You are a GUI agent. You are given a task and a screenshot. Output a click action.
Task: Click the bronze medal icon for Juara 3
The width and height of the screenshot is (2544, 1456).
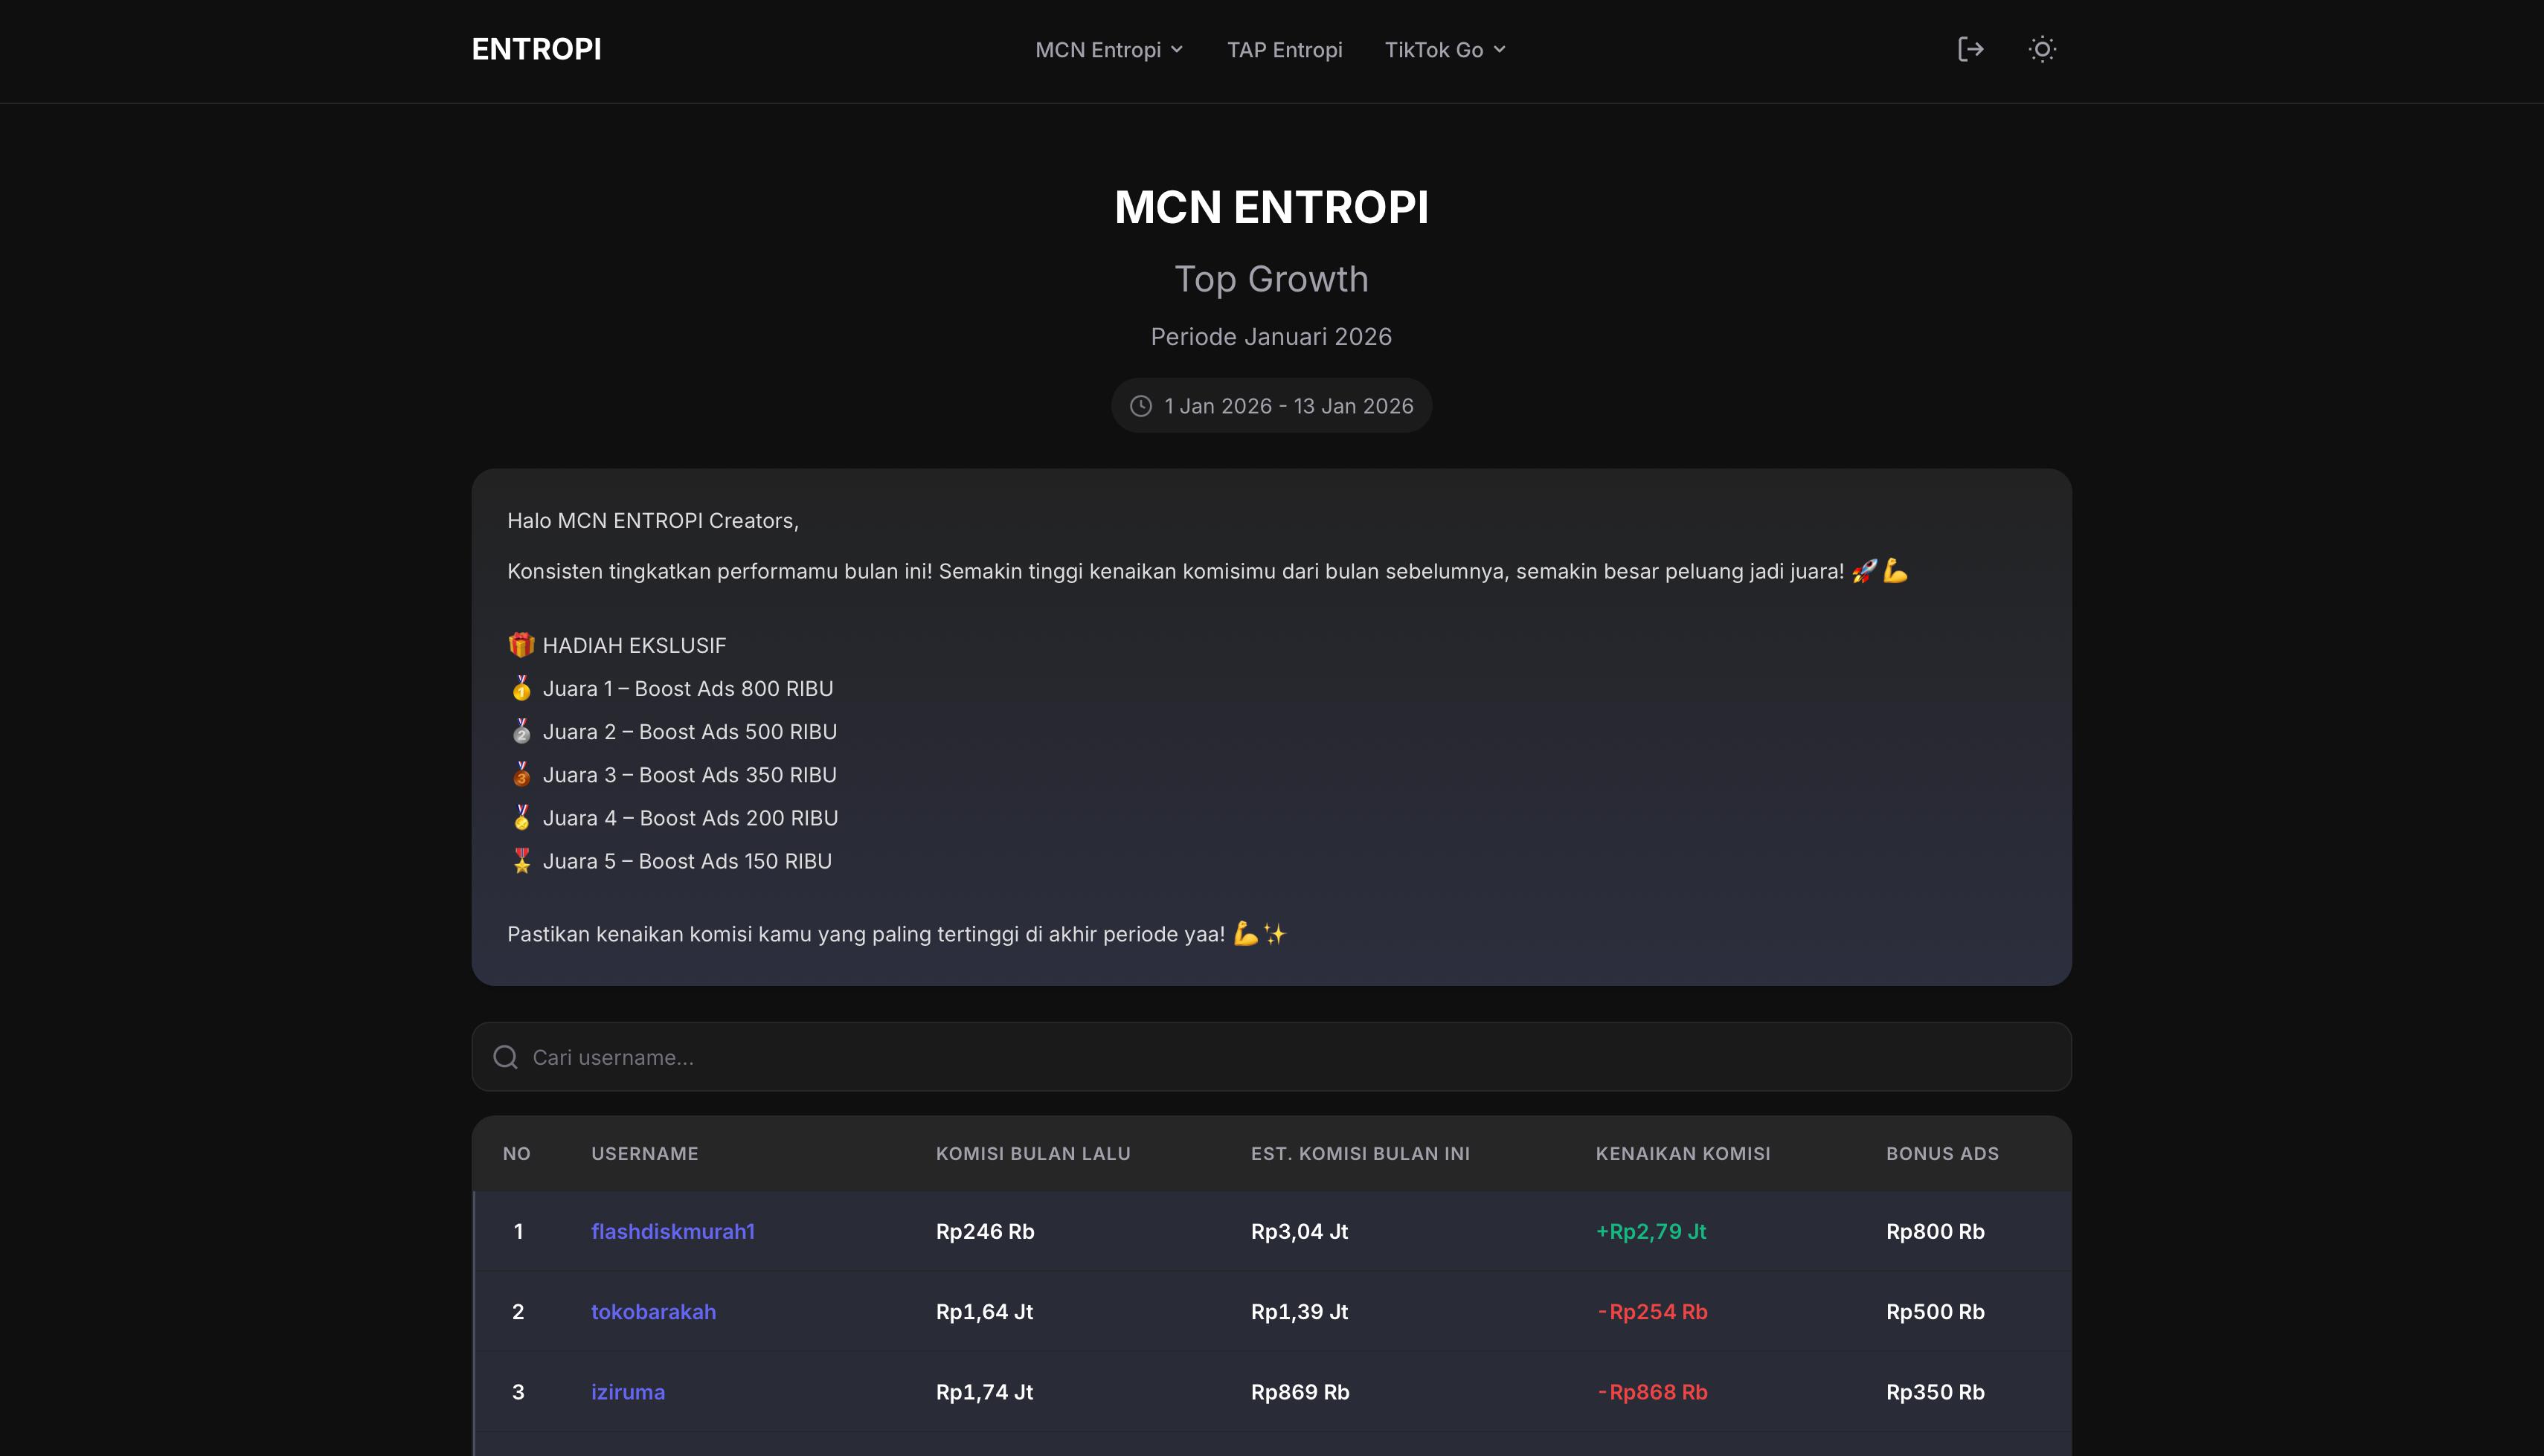pos(521,774)
